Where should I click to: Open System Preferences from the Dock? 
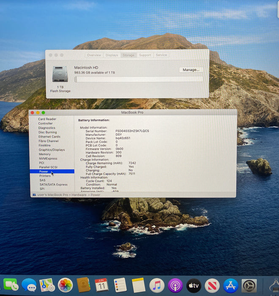click(249, 286)
